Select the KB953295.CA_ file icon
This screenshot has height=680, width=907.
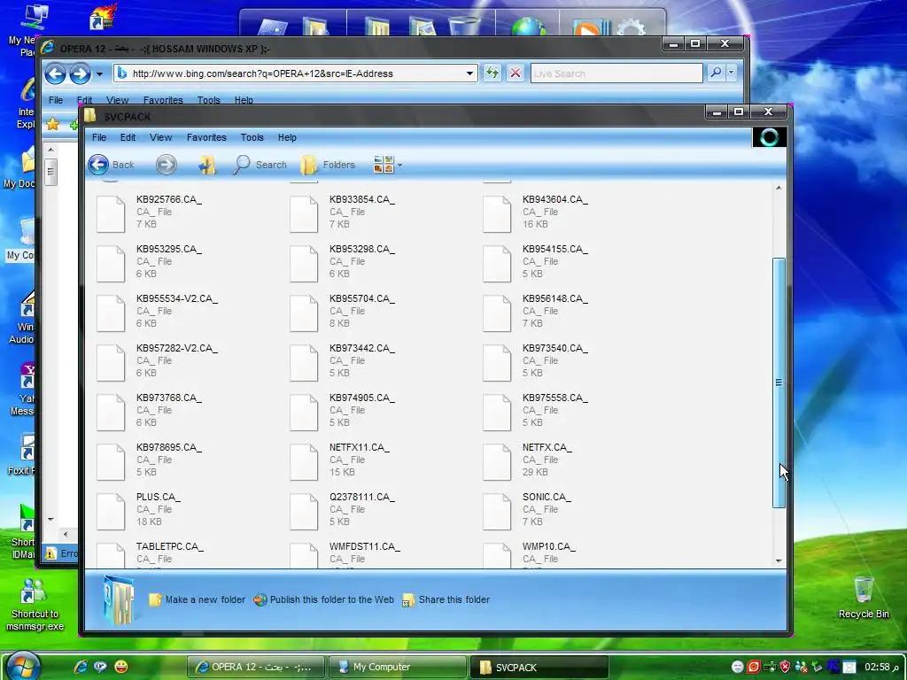tap(111, 264)
